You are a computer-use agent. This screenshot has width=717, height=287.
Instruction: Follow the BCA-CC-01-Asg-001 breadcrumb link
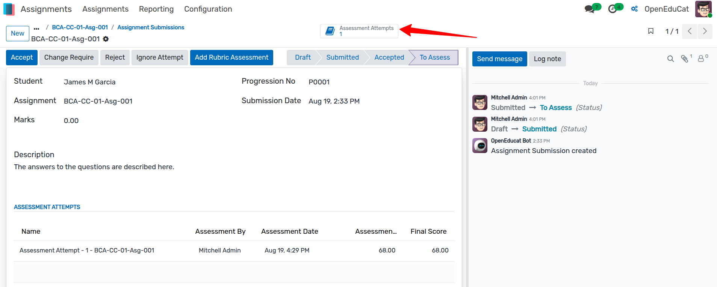click(80, 27)
